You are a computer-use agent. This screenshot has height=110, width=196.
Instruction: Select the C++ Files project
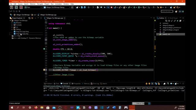[x=17, y=36]
